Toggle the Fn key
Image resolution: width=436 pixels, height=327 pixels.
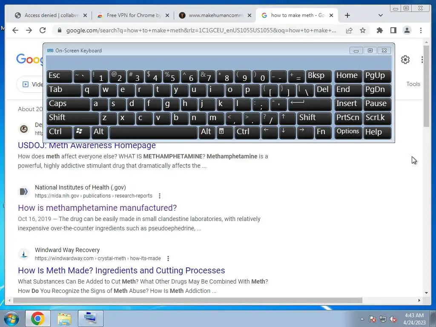tap(323, 132)
